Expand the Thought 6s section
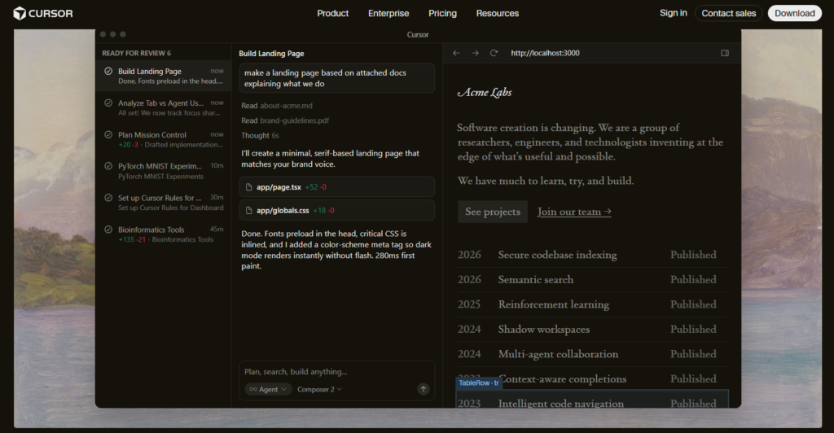The height and width of the screenshot is (433, 834). click(x=260, y=135)
